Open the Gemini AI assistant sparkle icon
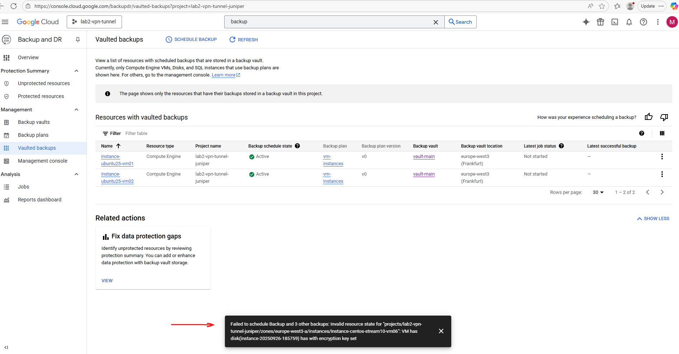 pos(586,22)
